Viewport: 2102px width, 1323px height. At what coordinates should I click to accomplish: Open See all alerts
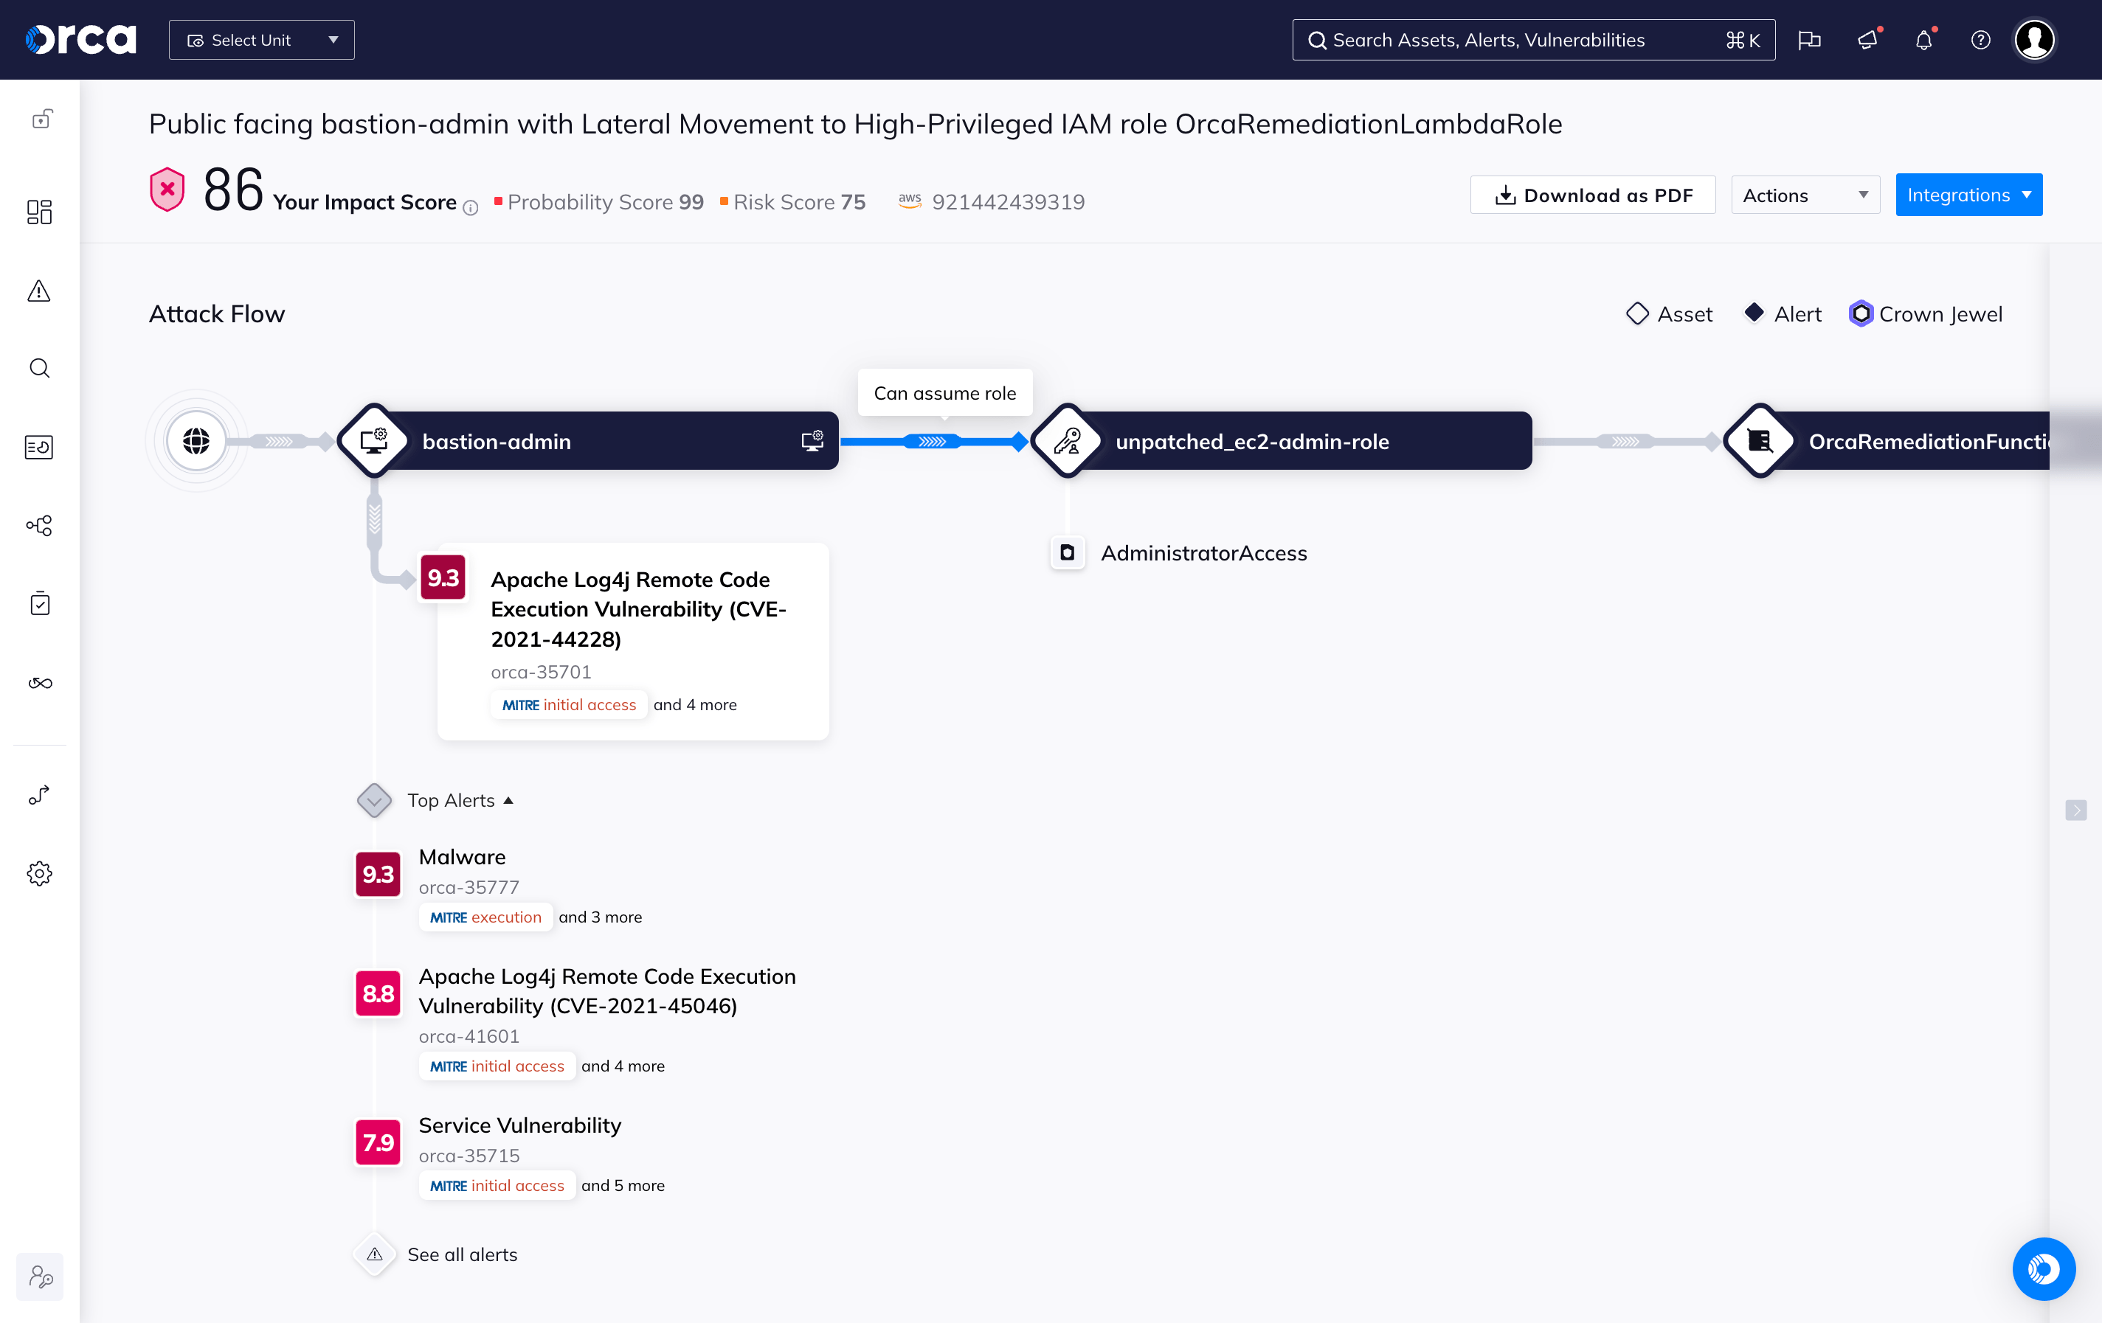(x=462, y=1255)
